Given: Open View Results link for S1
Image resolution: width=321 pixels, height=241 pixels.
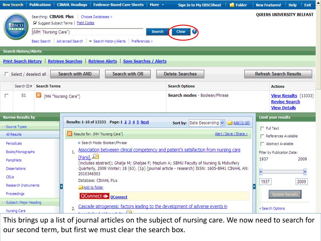Looking at the screenshot, I should [x=284, y=96].
